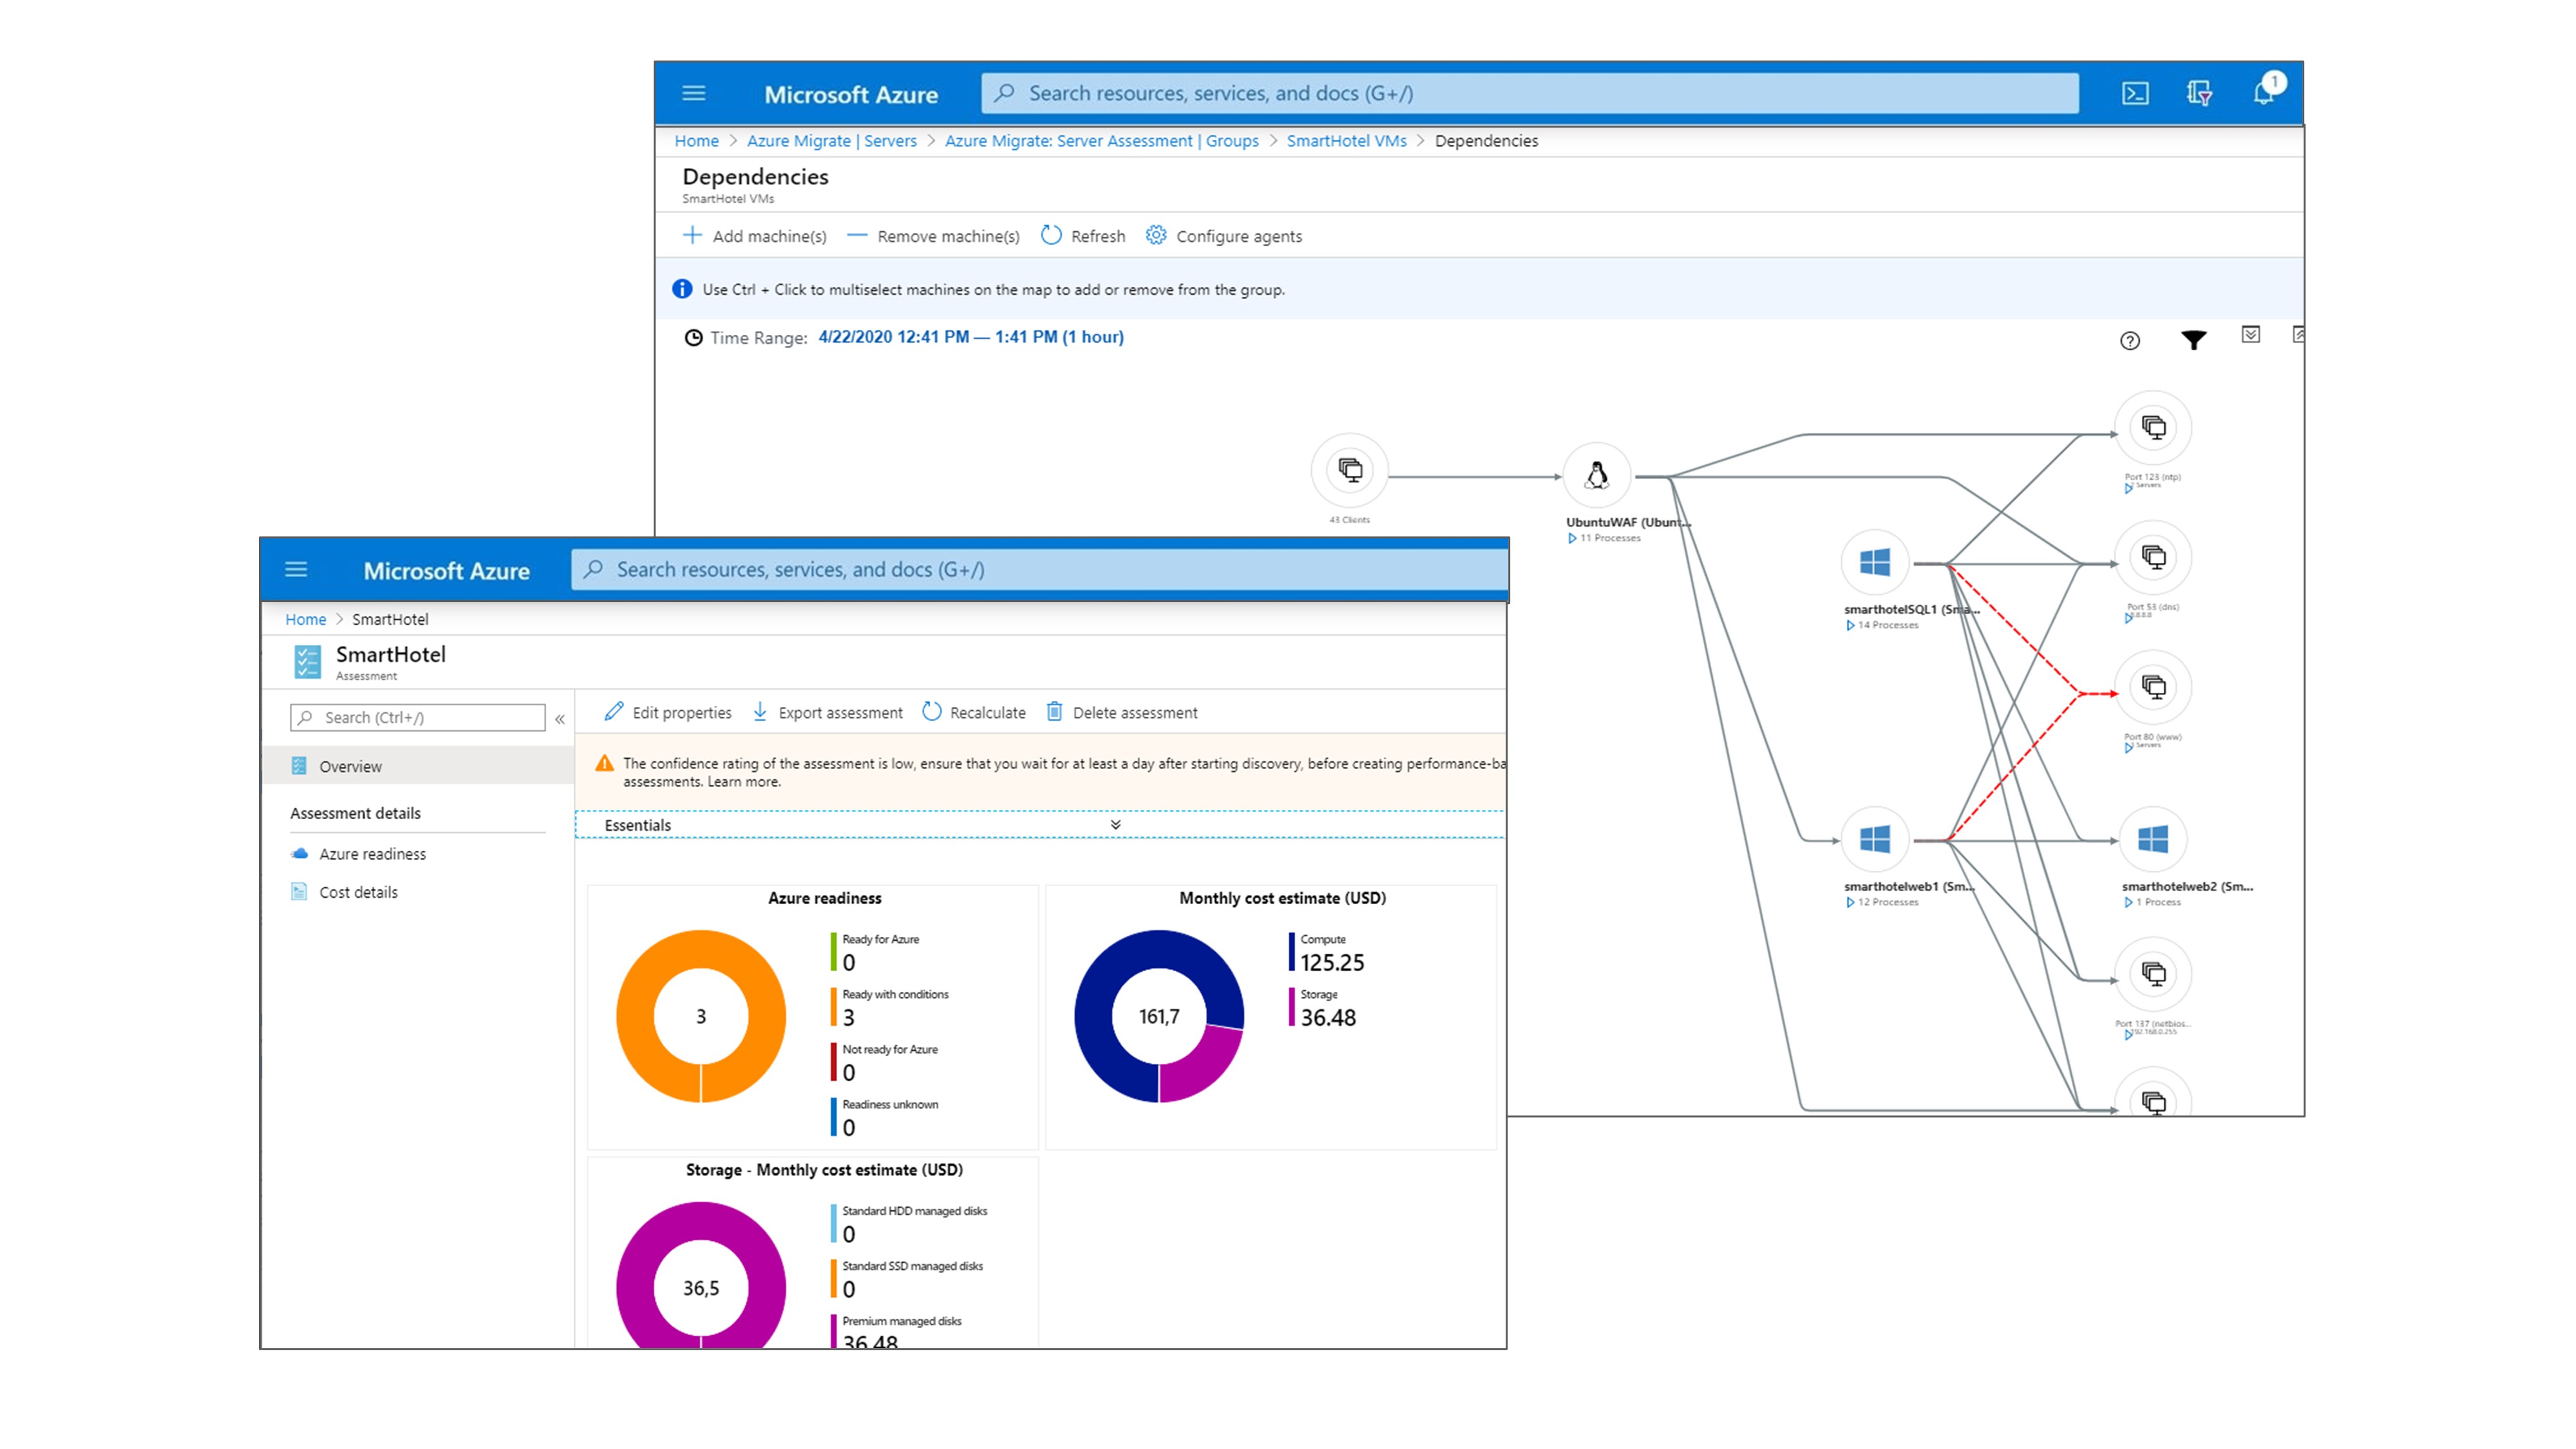The image size is (2576, 1449).
Task: Click Export assessment download button
Action: [826, 712]
